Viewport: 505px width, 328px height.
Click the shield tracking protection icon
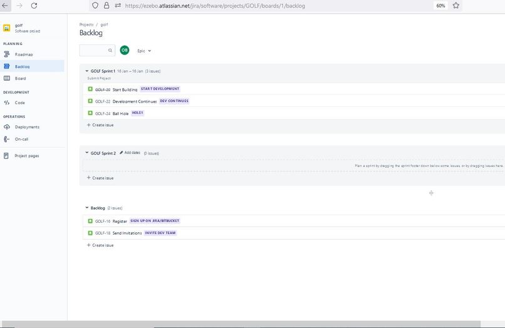click(95, 6)
